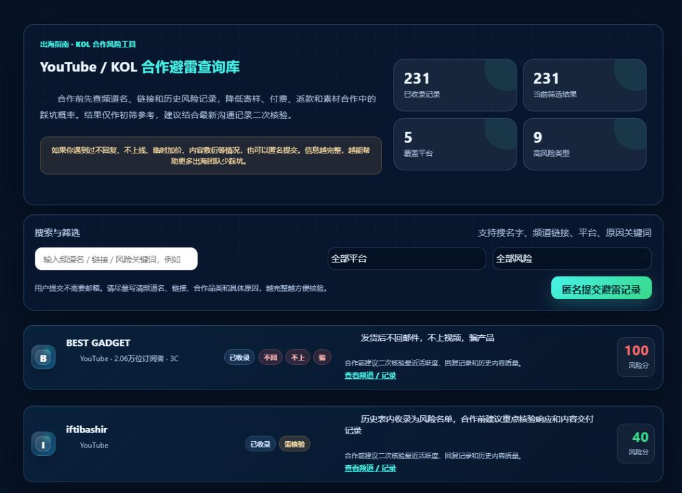Viewport: 682px width, 493px height.
Task: Click the BEST GADGET avatar icon
Action: pyautogui.click(x=43, y=357)
